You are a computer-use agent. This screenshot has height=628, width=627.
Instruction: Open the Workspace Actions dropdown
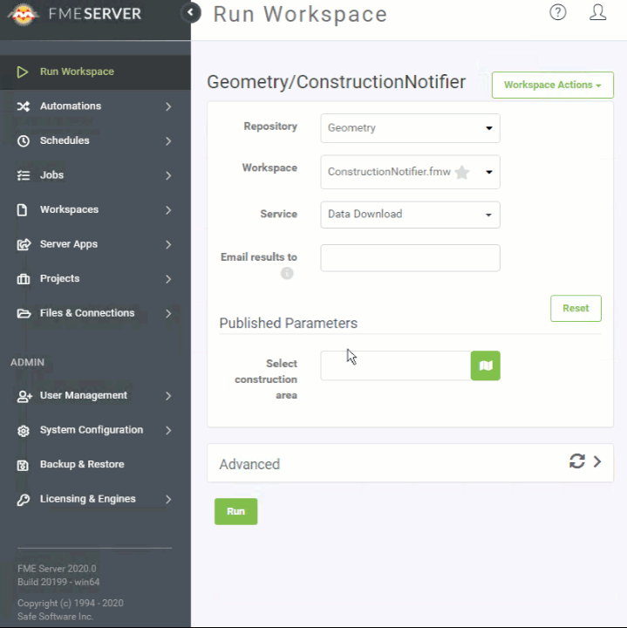[553, 85]
